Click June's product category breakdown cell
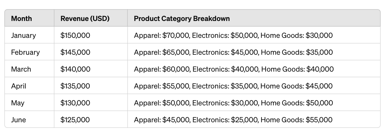Image resolution: width=385 pixels, height=133 pixels. tap(233, 120)
